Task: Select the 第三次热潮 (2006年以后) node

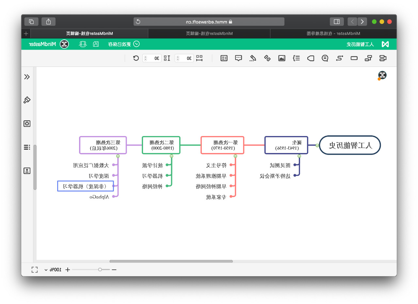Action: pos(103,145)
